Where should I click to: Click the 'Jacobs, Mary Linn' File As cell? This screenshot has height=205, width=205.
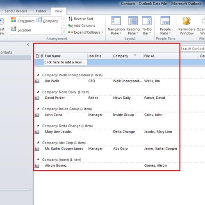[158, 132]
